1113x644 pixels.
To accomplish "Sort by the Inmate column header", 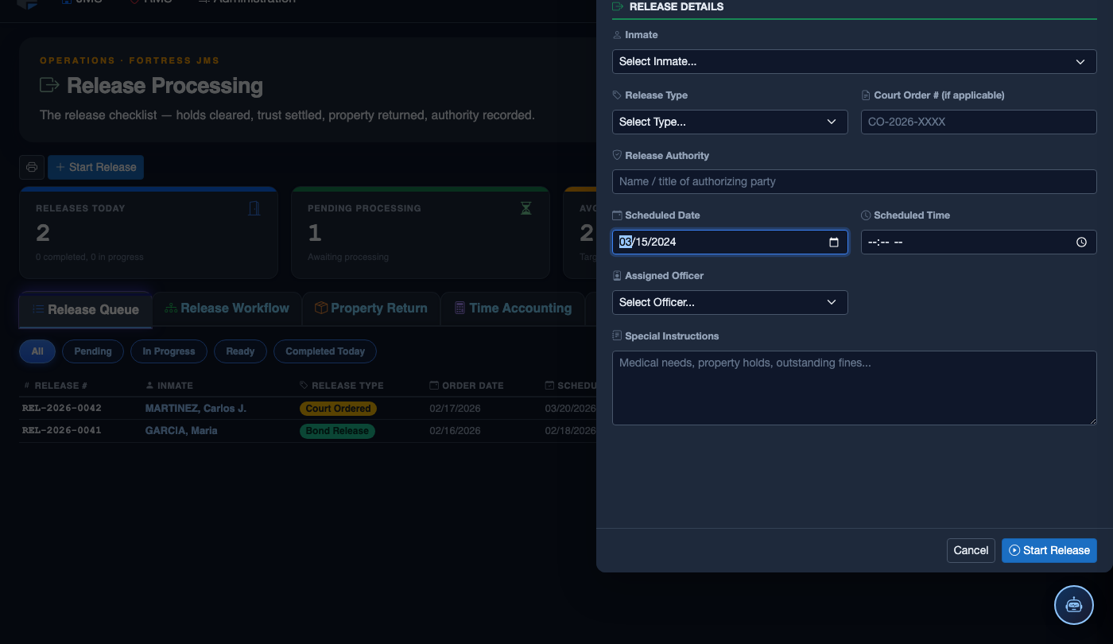I will click(169, 386).
